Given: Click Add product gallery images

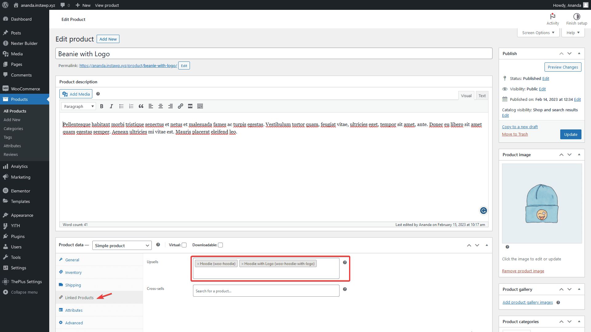Looking at the screenshot, I should click(x=528, y=302).
